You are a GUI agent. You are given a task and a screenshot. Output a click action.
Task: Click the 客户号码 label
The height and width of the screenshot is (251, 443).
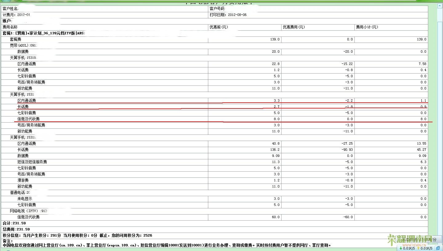[x=217, y=9]
